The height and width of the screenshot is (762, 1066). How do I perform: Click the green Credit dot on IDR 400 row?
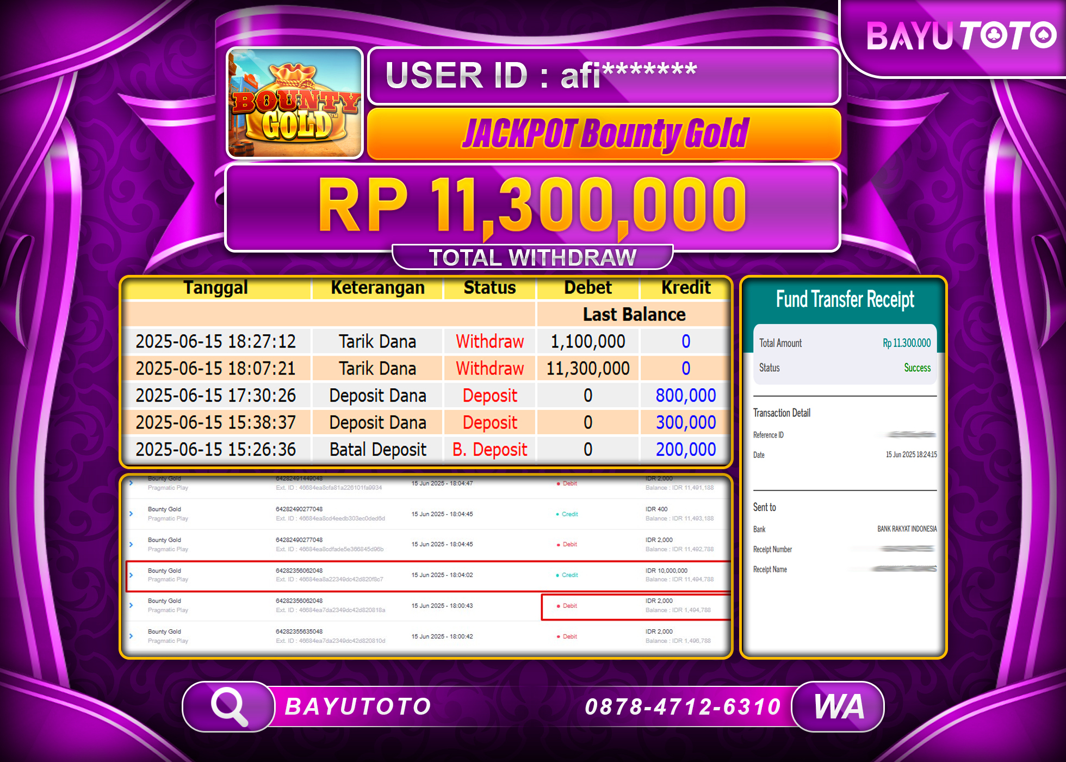coord(559,514)
